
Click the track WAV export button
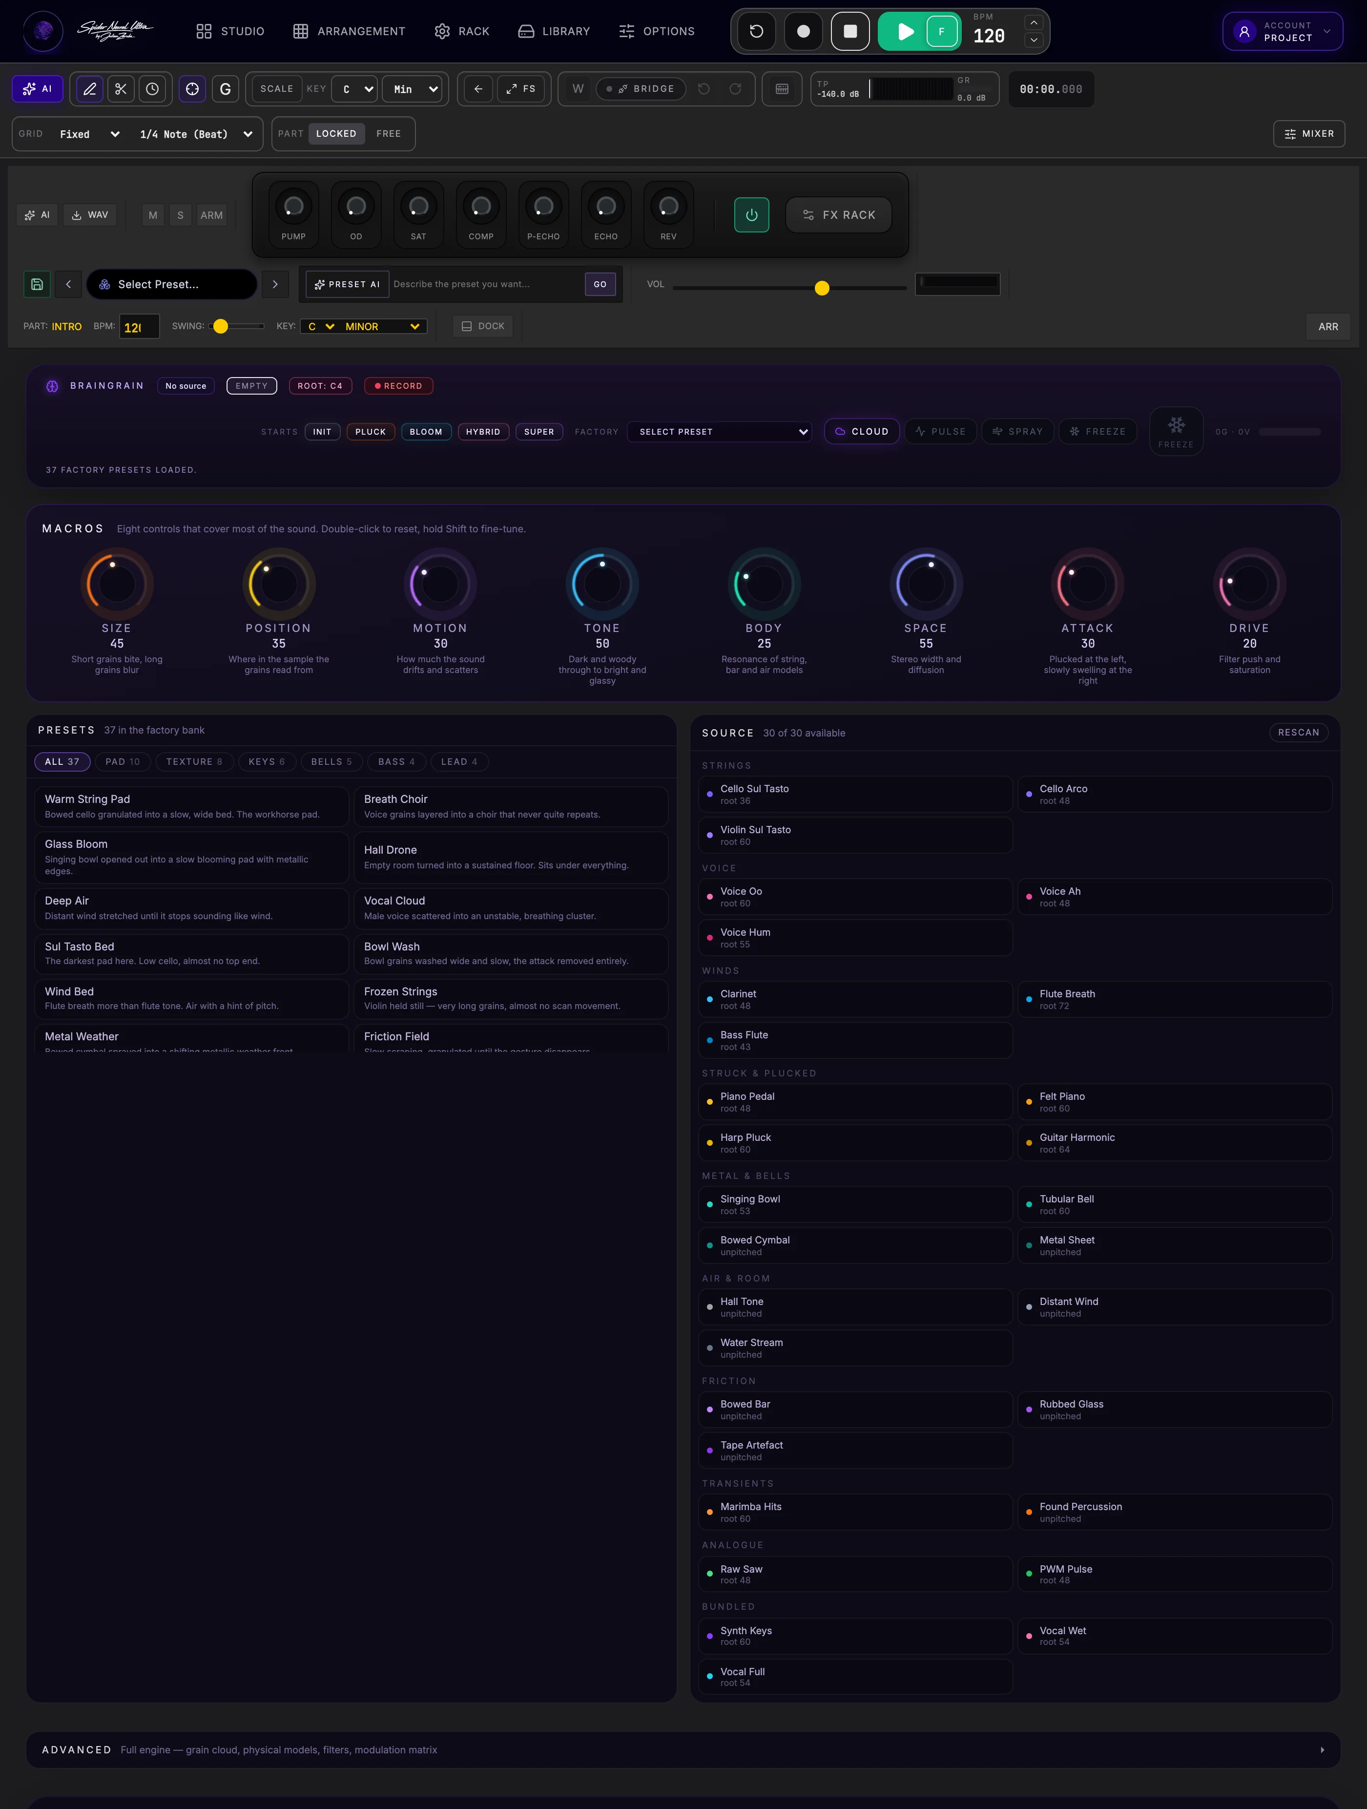coord(90,215)
